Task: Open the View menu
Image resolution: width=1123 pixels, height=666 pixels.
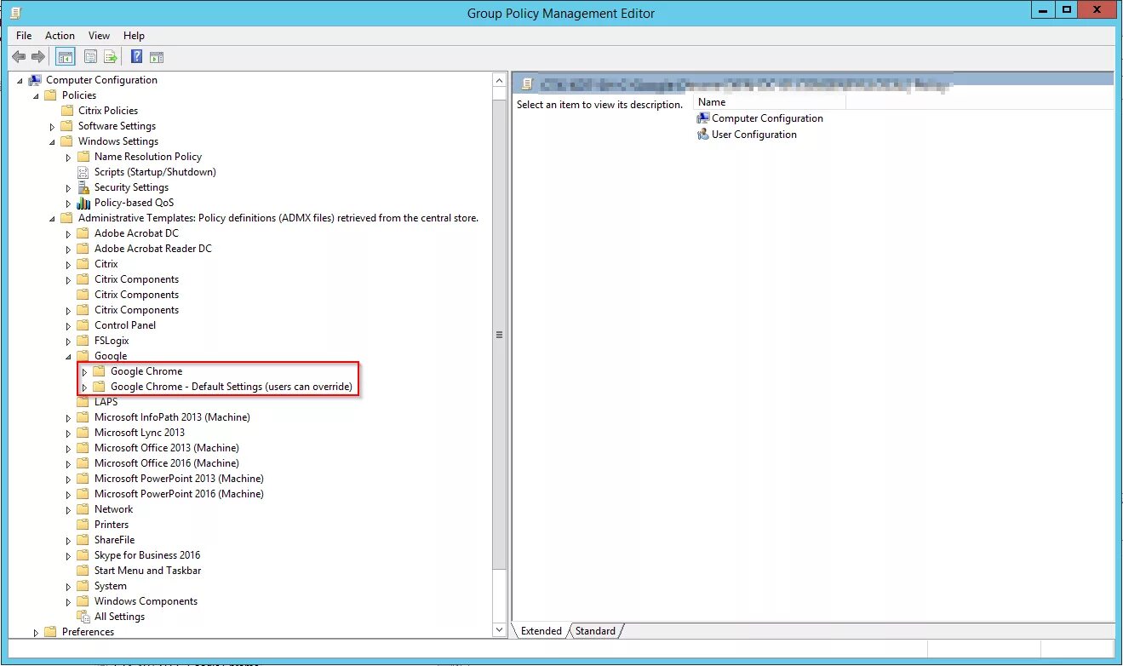Action: click(x=100, y=36)
